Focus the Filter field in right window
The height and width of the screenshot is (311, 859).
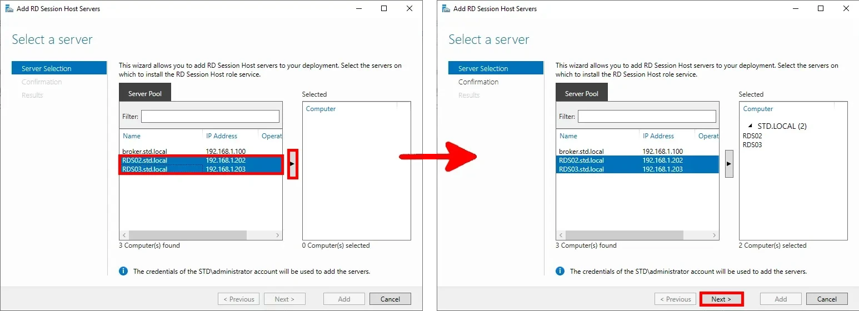pyautogui.click(x=647, y=116)
